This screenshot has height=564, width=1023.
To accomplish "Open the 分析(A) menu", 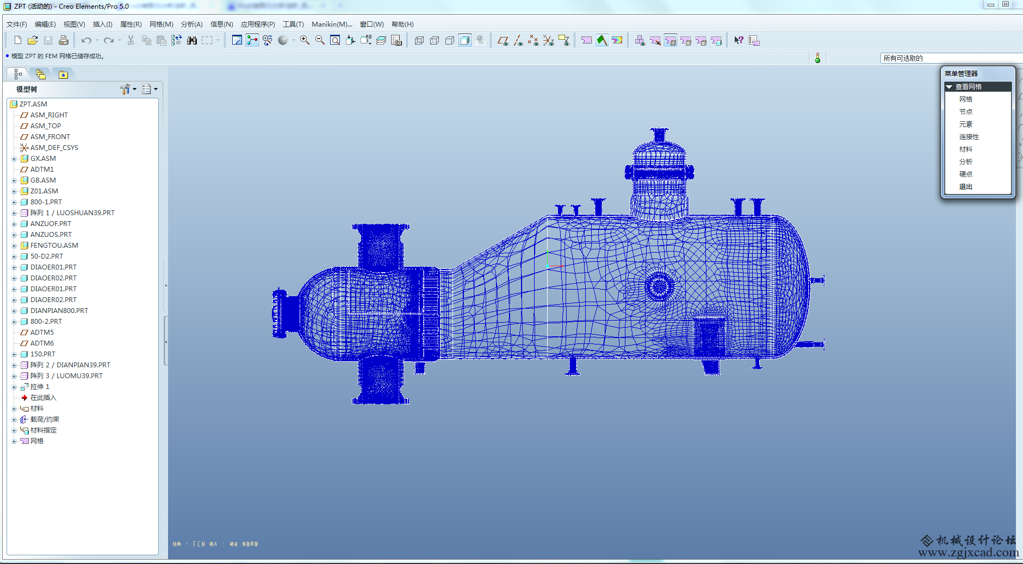I will 191,24.
